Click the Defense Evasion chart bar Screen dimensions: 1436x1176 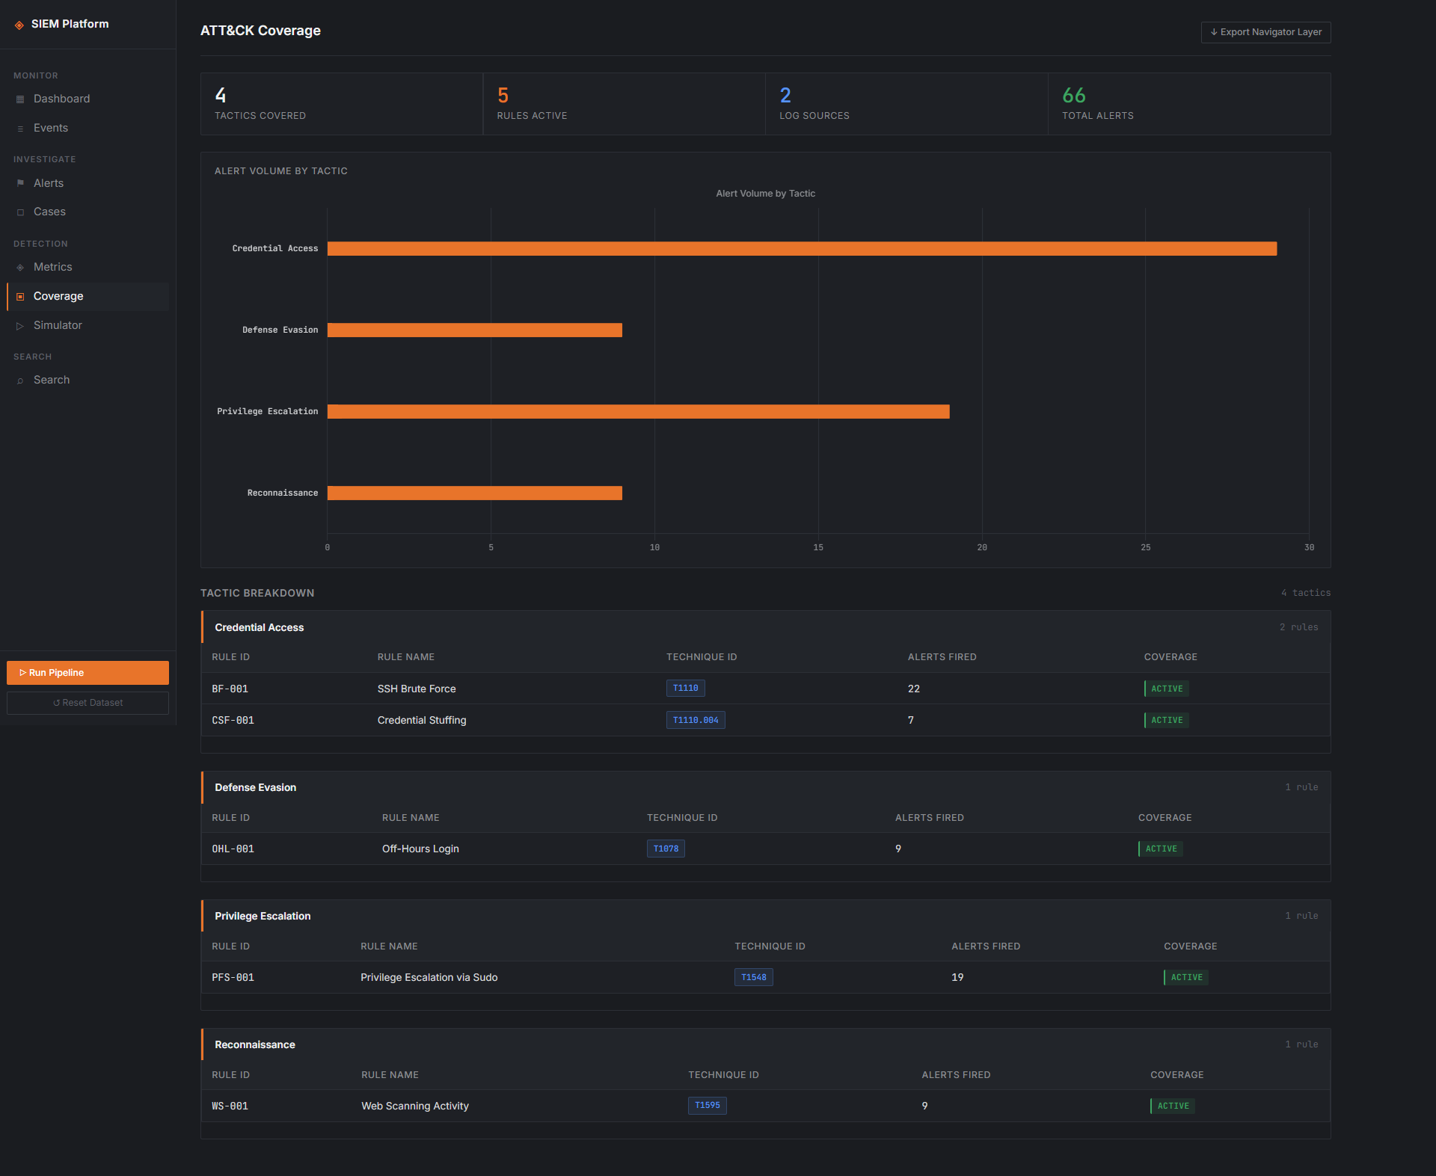pos(475,330)
